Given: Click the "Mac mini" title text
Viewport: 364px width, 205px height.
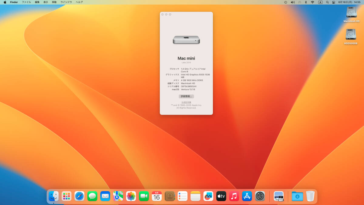Looking at the screenshot, I should [186, 58].
